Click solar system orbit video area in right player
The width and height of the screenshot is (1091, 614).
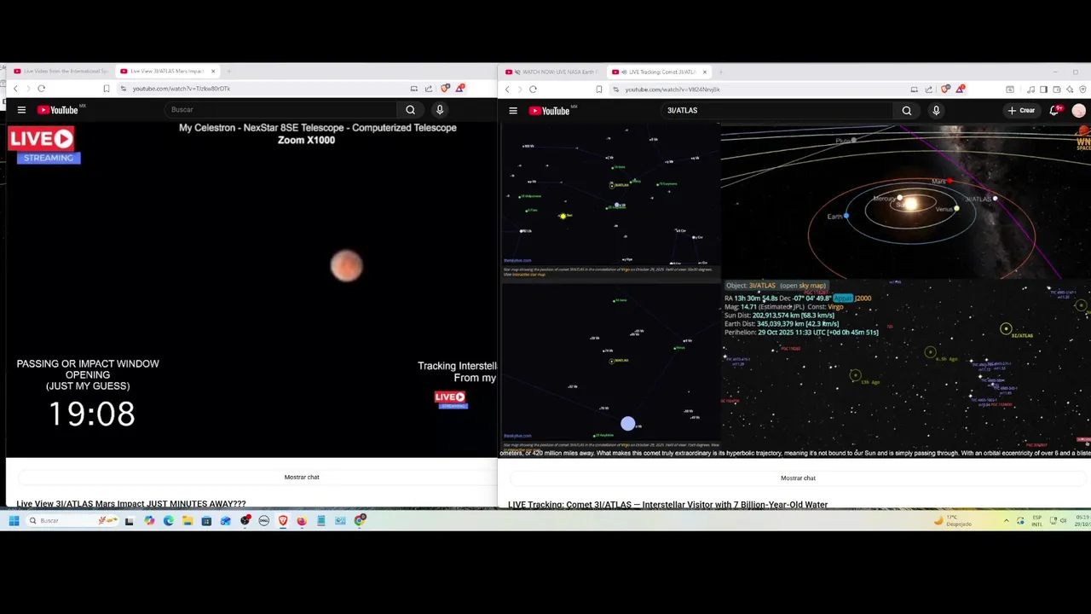click(905, 201)
